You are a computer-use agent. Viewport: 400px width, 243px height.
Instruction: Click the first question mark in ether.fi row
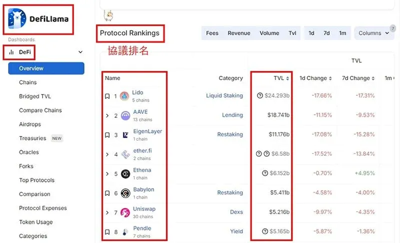(258, 154)
